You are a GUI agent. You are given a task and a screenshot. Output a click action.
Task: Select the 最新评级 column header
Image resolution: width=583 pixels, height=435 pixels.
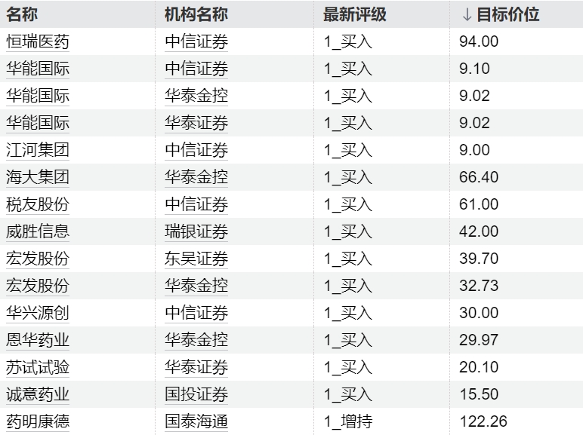pos(355,15)
